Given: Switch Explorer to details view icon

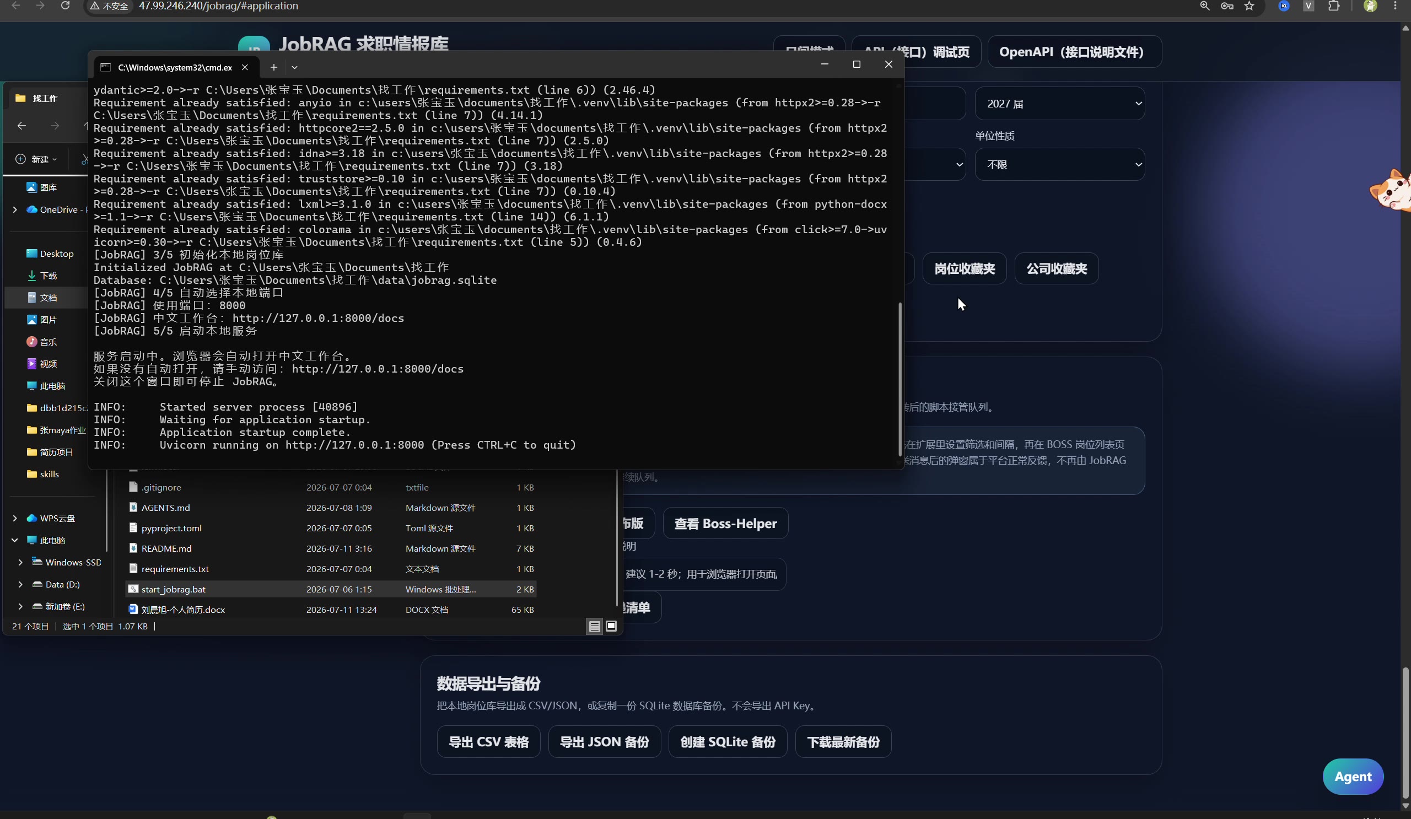Looking at the screenshot, I should click(x=595, y=626).
